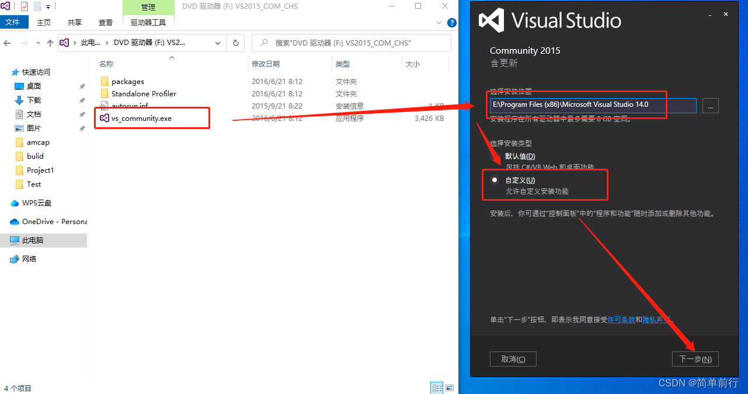Click the New folder icon in quick access toolbar

[x=37, y=6]
